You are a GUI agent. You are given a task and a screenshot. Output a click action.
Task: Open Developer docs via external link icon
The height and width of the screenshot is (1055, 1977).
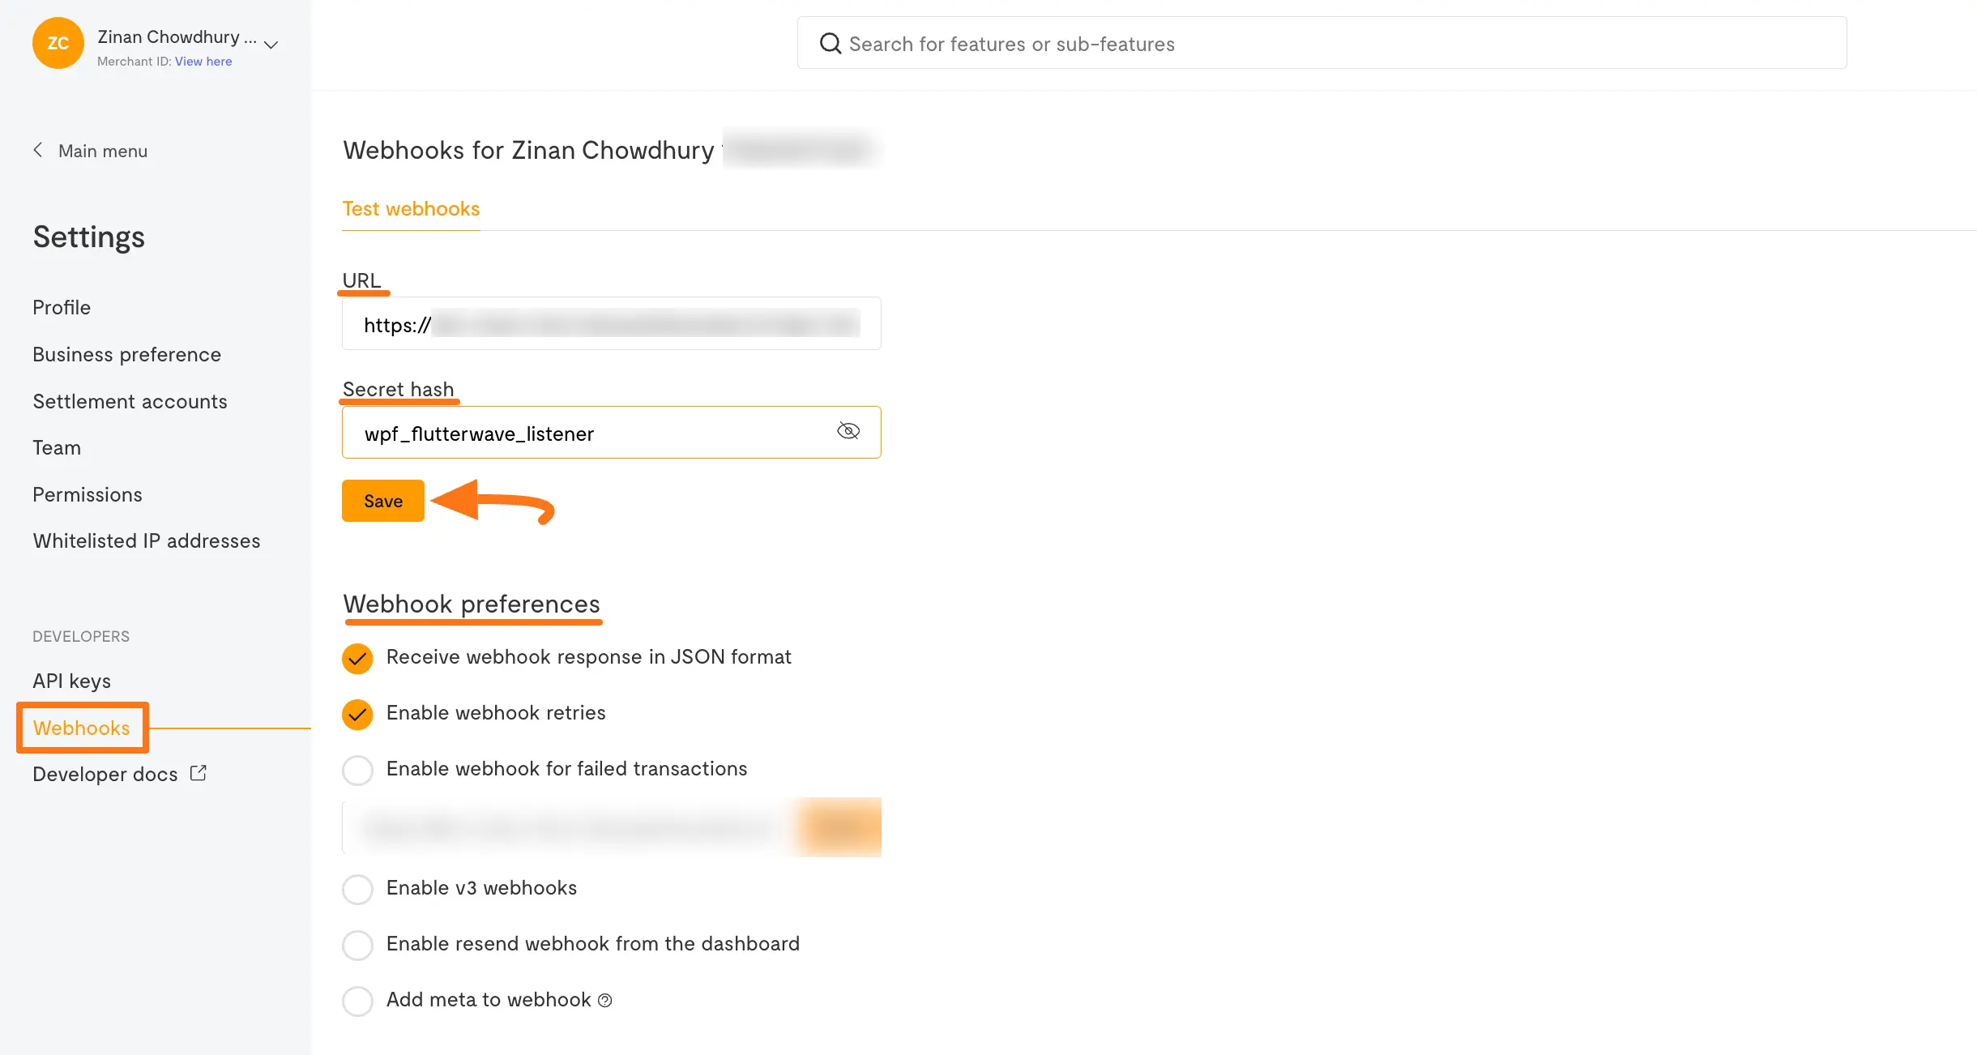[199, 773]
